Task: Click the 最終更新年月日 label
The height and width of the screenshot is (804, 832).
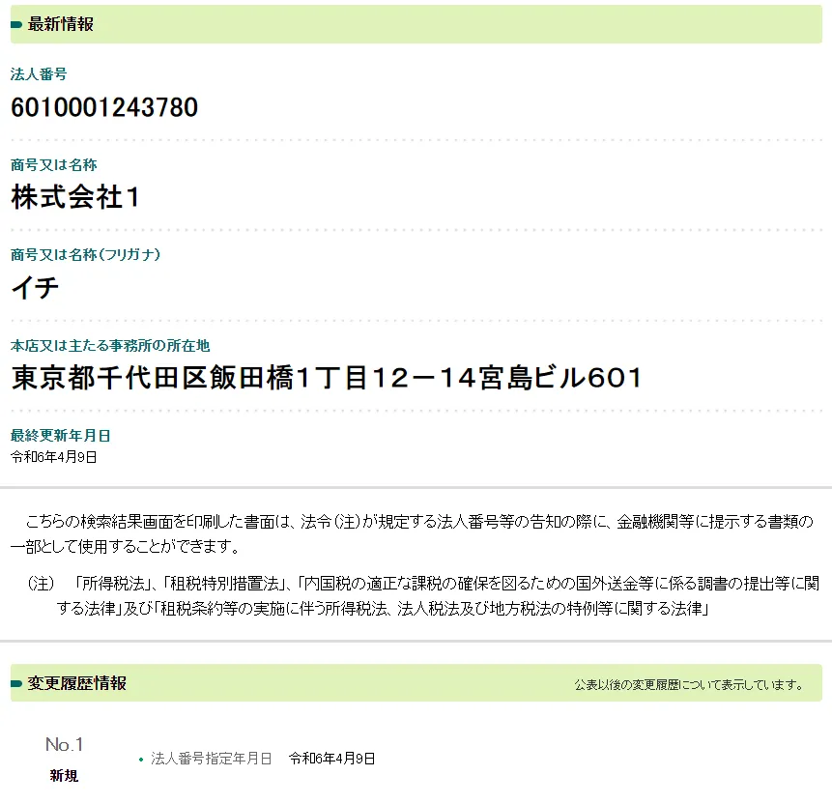Action: [60, 436]
